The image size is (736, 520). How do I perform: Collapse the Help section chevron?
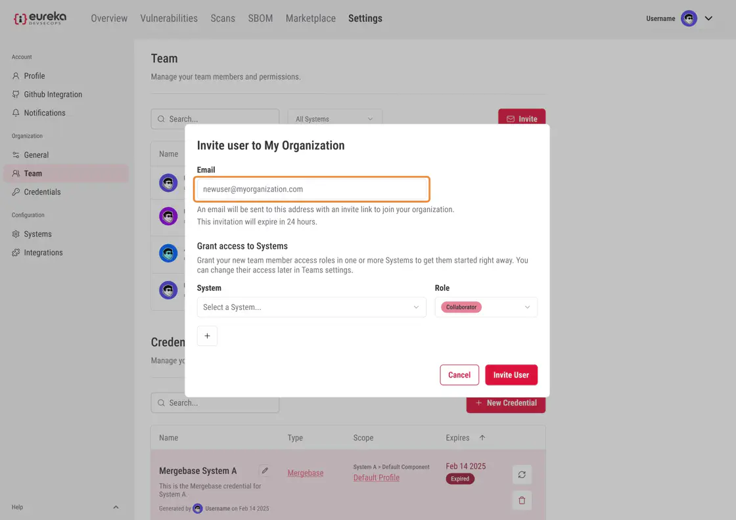coord(116,507)
